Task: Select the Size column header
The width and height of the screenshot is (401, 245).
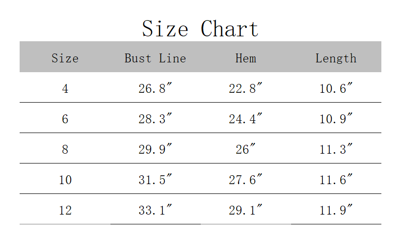Action: coord(65,58)
